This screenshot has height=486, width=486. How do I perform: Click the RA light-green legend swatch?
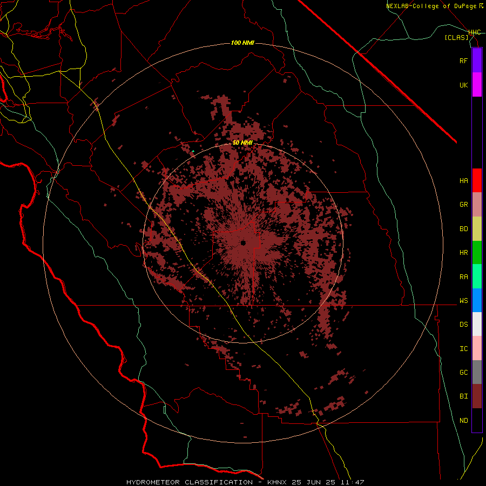click(477, 276)
